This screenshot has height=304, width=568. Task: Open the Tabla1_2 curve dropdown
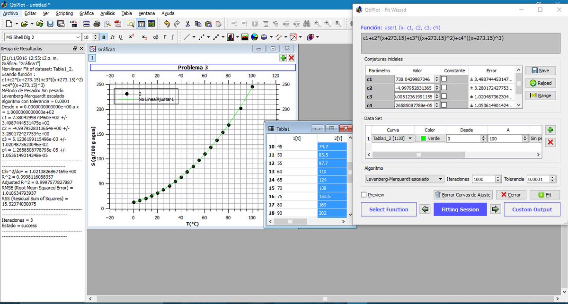(x=393, y=139)
